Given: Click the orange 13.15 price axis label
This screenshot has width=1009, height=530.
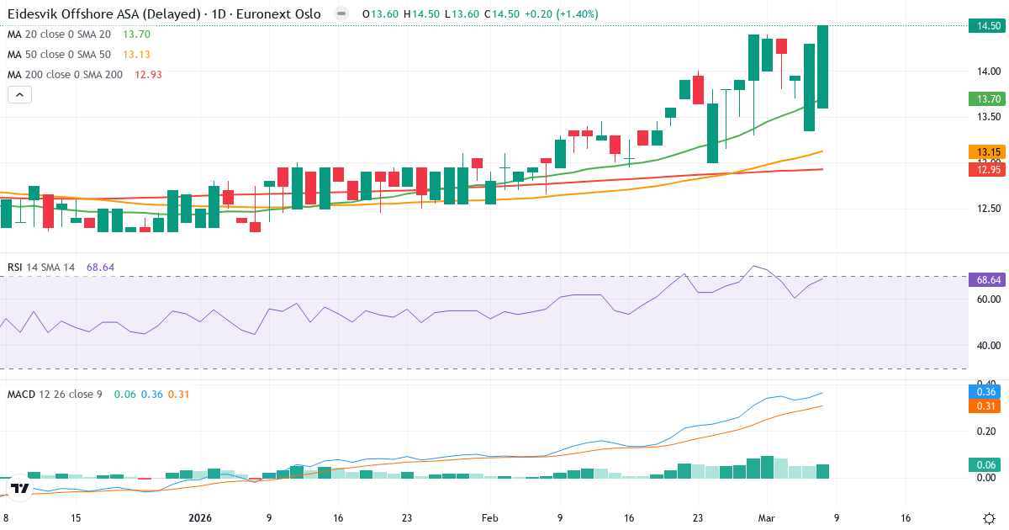Looking at the screenshot, I should [x=989, y=152].
